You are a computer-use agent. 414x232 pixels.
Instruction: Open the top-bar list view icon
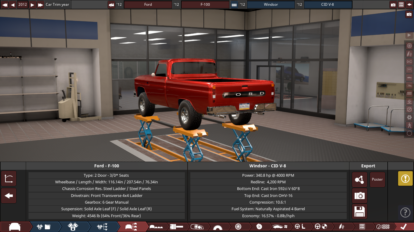(401, 5)
